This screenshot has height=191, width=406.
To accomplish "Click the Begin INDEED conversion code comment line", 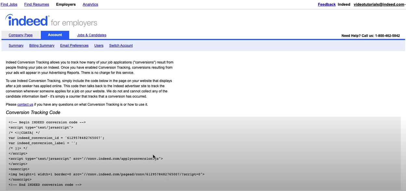I will [x=47, y=122].
